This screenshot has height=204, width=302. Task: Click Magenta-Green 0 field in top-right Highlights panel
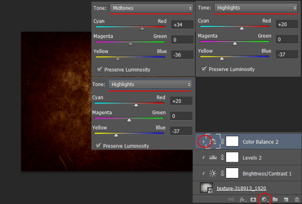(x=287, y=39)
